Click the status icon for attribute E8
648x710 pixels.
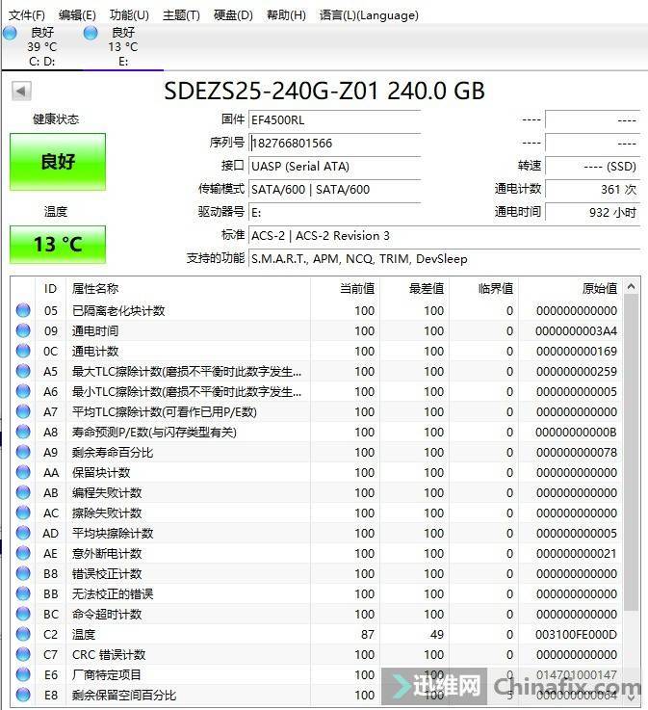[x=23, y=695]
